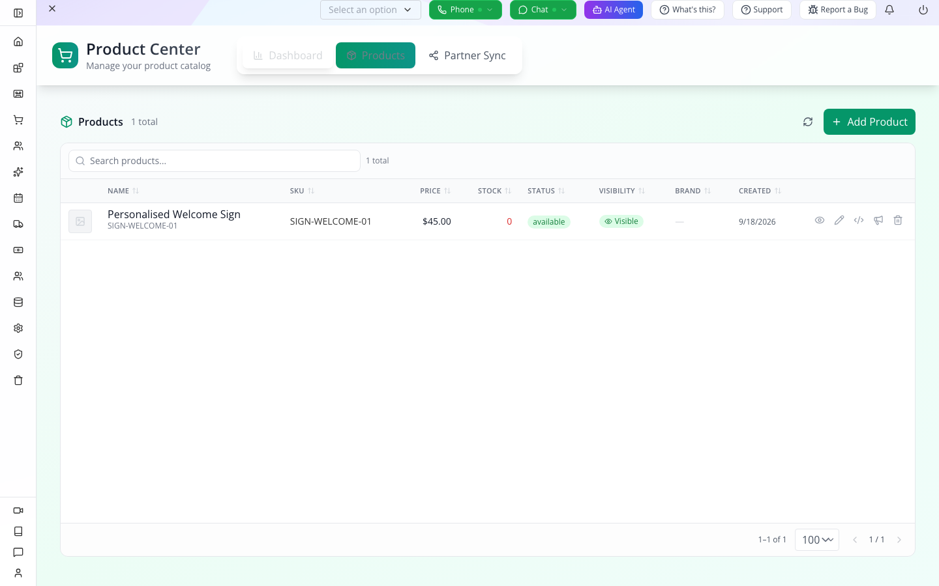Image resolution: width=939 pixels, height=586 pixels.
Task: Select the Products tab
Action: (376, 55)
